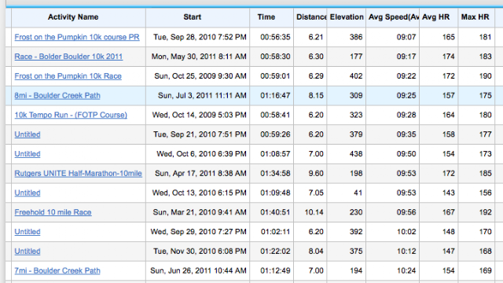Select start date Sun, Jul 3, 2011 11:11 AM
503x283 pixels.
(202, 96)
